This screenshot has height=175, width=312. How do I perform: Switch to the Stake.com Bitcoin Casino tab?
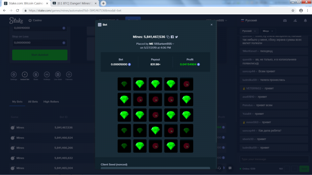coord(26,3)
